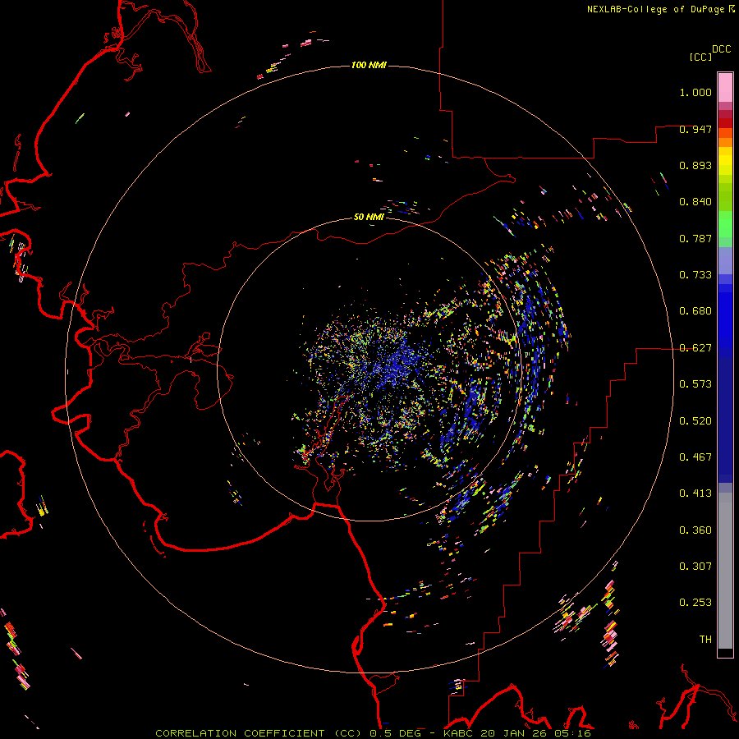This screenshot has width=739, height=739.
Task: Select the 0.573 value on the color scale
Action: [x=695, y=384]
